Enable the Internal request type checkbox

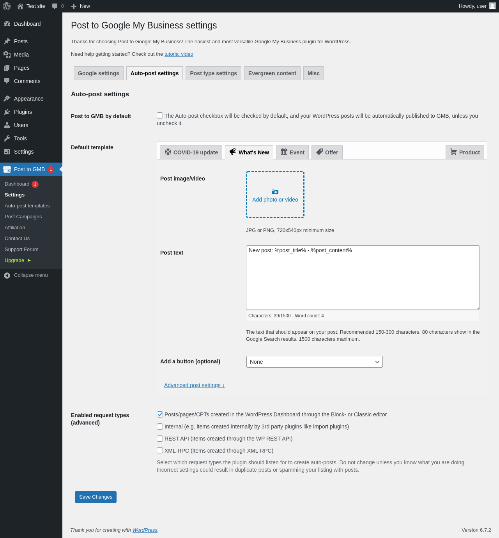point(160,427)
